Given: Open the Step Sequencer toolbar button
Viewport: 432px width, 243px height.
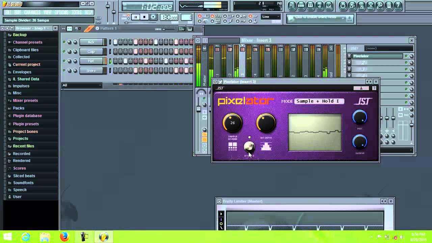Looking at the screenshot, I should coord(301,5).
